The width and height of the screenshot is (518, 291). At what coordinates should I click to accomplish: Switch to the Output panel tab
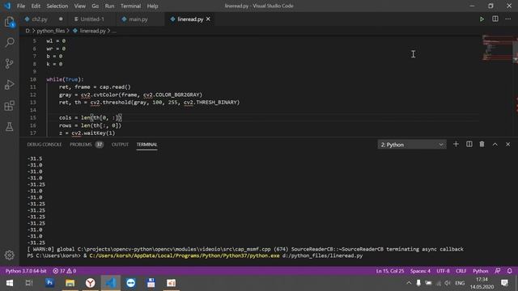[x=120, y=145]
